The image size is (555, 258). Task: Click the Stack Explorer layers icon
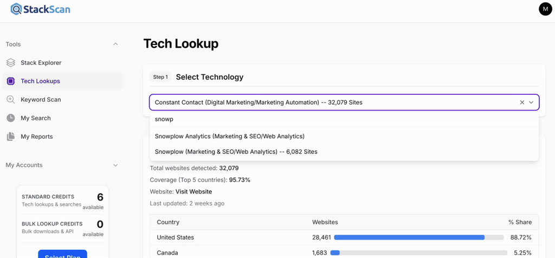point(11,63)
